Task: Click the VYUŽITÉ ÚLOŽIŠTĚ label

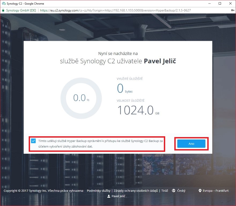Action: [x=130, y=79]
